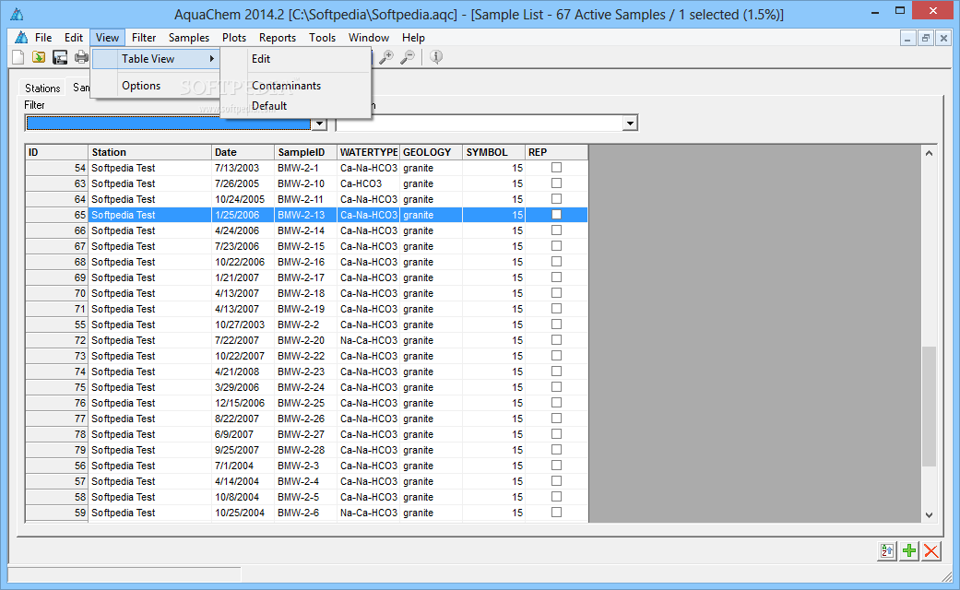Click date cell 6/9/2007
Viewport: 960px width, 590px height.
pos(243,434)
